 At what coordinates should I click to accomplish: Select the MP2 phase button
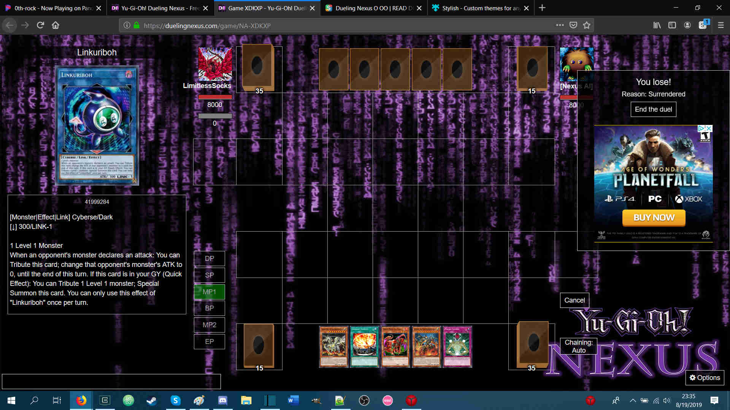coord(209,325)
